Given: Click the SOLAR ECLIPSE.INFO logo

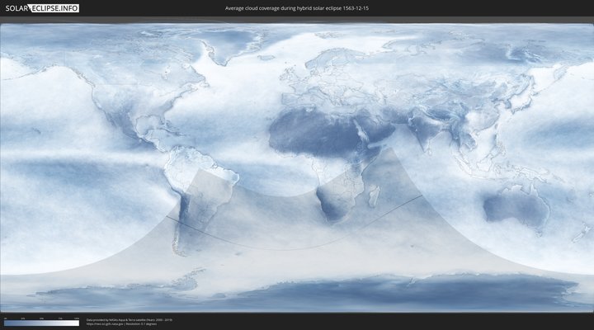Looking at the screenshot, I should [40, 8].
